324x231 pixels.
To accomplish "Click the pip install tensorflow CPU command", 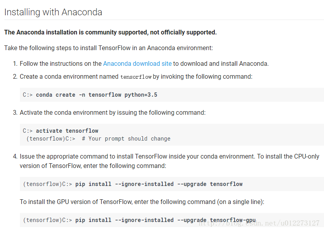I will click(x=159, y=184).
